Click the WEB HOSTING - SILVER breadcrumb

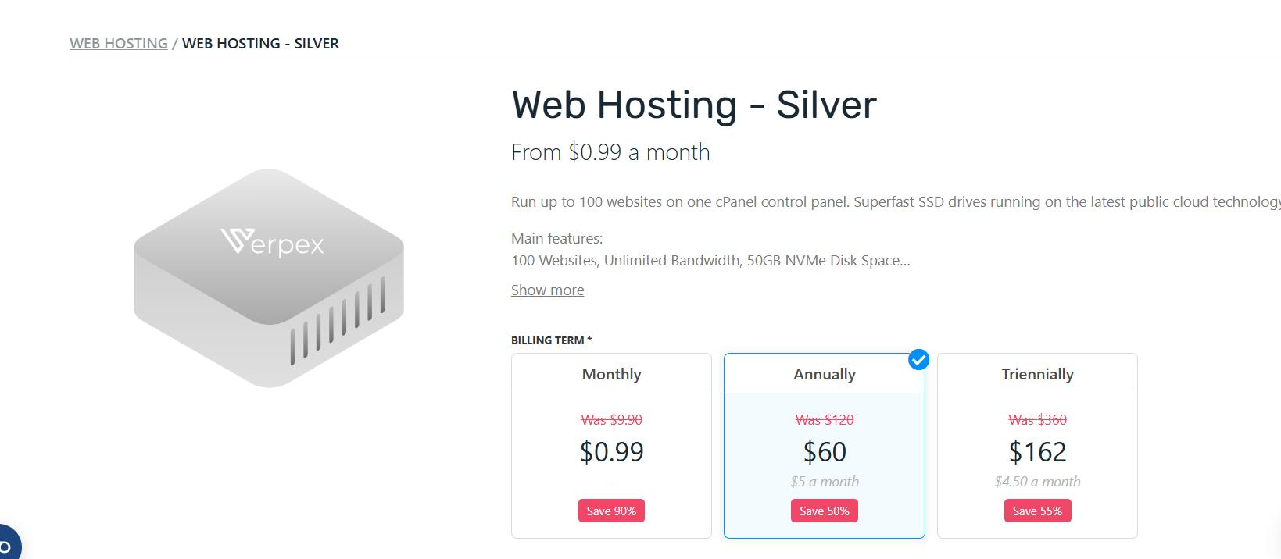click(260, 44)
